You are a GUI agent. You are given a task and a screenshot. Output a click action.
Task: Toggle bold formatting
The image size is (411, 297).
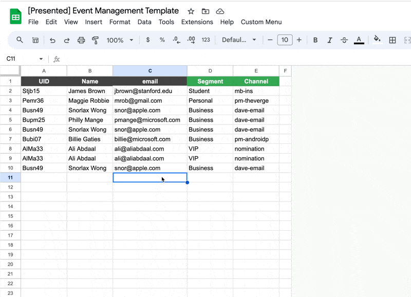click(x=315, y=40)
